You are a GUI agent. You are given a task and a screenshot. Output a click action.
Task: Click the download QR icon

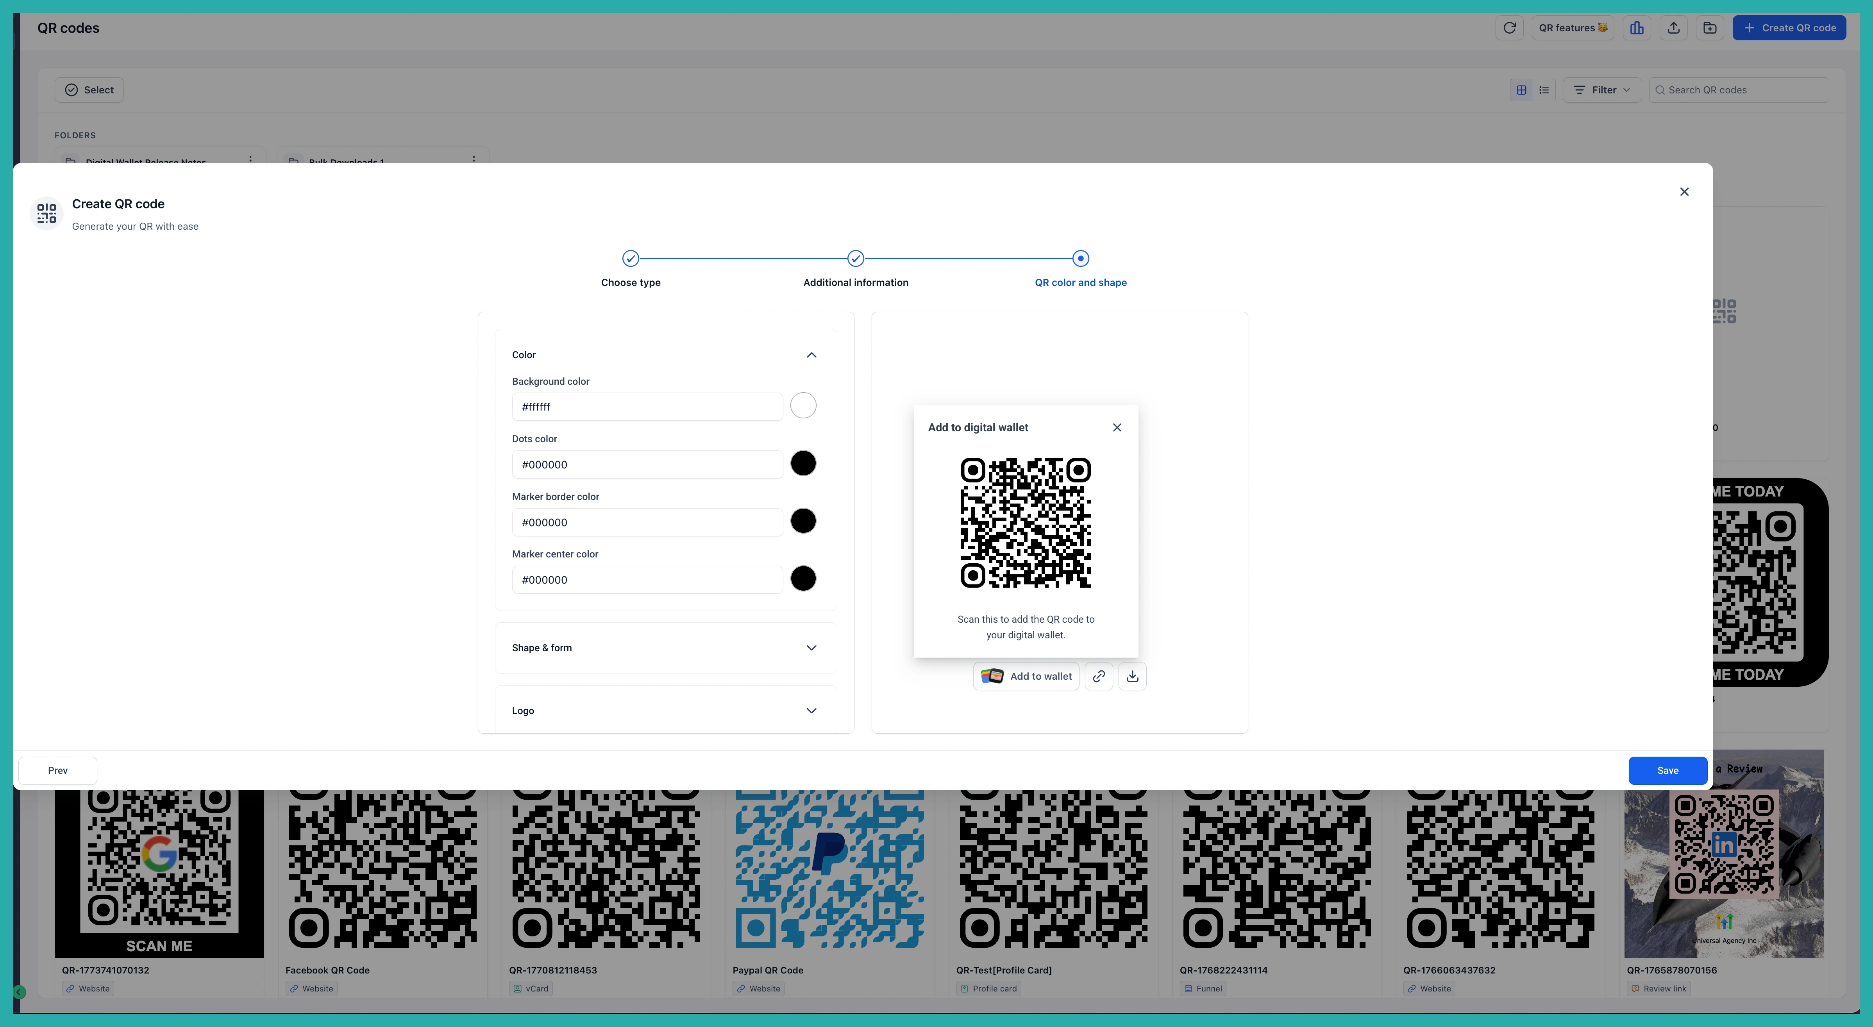(x=1132, y=676)
